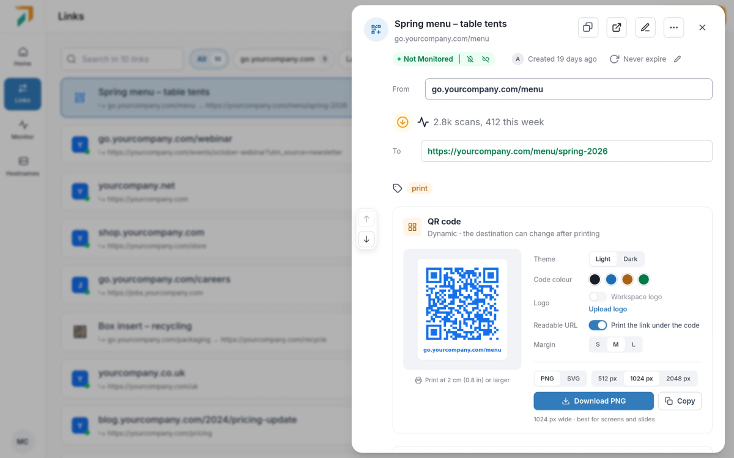Image resolution: width=734 pixels, height=458 pixels.
Task: Click the duplicate/copy link icon in header
Action: 588,27
